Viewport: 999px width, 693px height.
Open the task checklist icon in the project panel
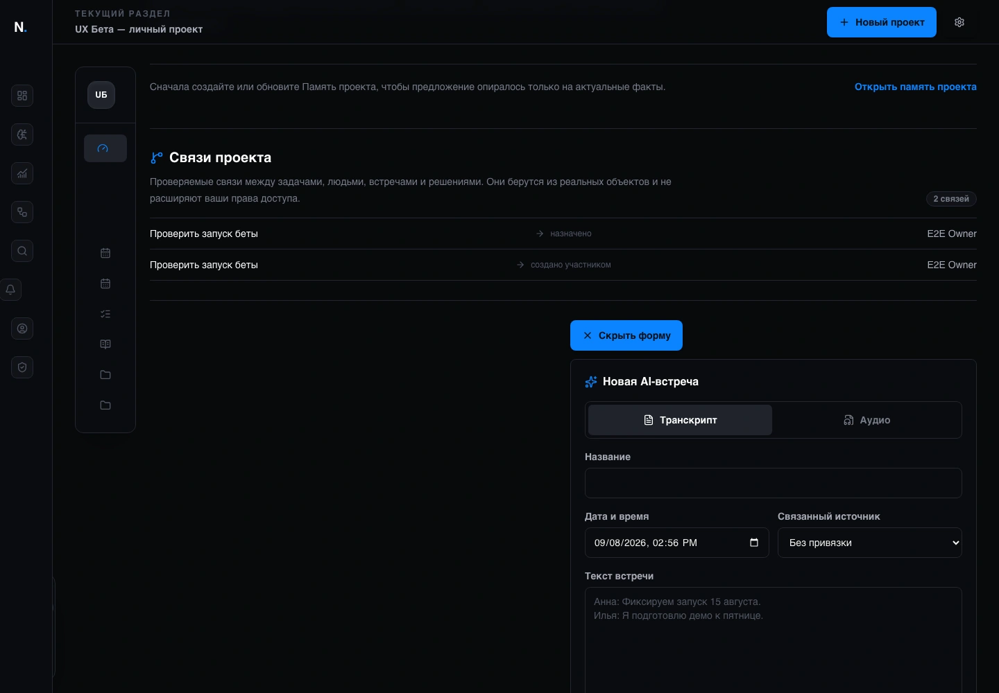(105, 314)
